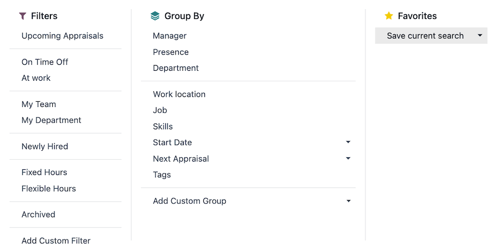This screenshot has width=497, height=250.
Task: Group employees by Manager
Action: point(170,36)
